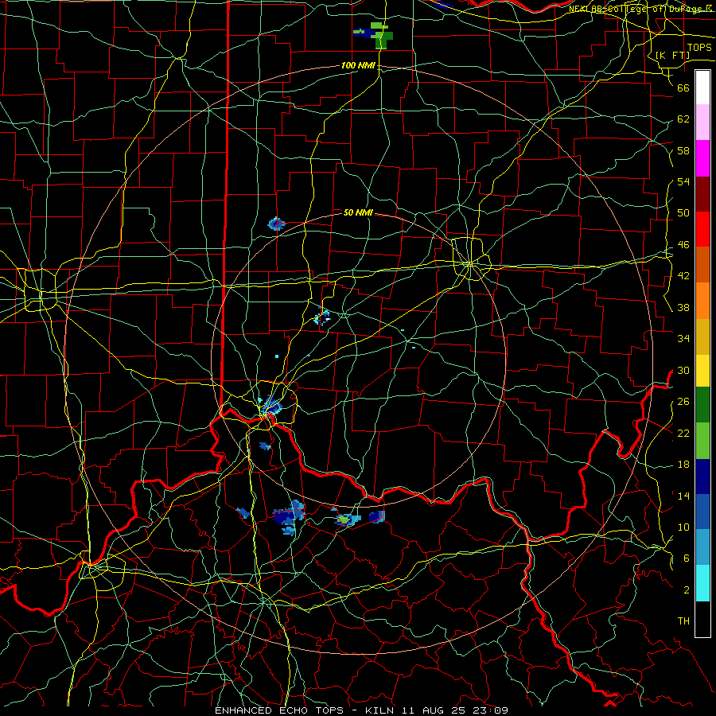Viewport: 716px width, 716px height.
Task: Click the 'TOPS' legend heading
Action: [699, 48]
